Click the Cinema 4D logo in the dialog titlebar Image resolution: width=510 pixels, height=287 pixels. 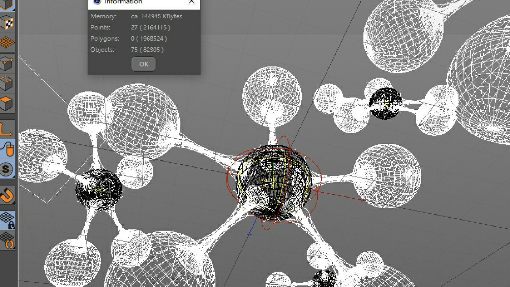97,1
